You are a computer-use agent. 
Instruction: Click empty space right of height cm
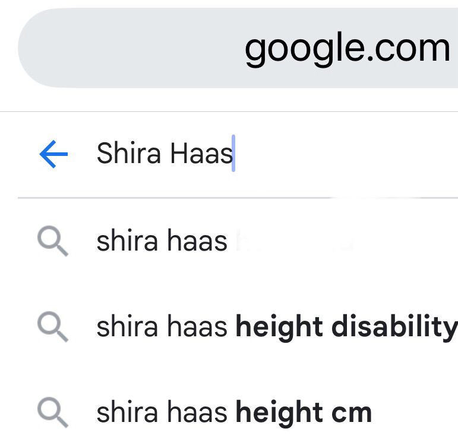(416, 412)
